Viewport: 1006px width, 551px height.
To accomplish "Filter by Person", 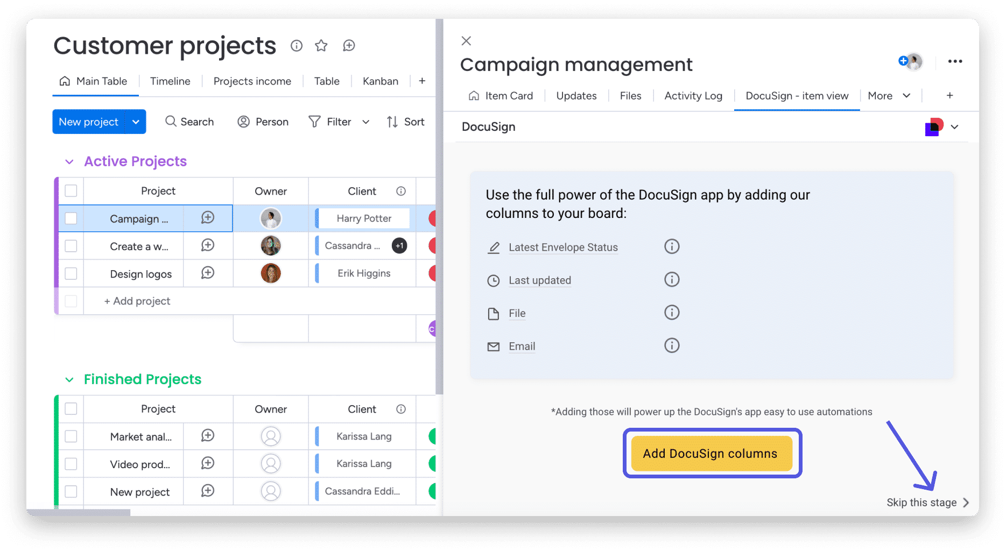I will tap(263, 122).
